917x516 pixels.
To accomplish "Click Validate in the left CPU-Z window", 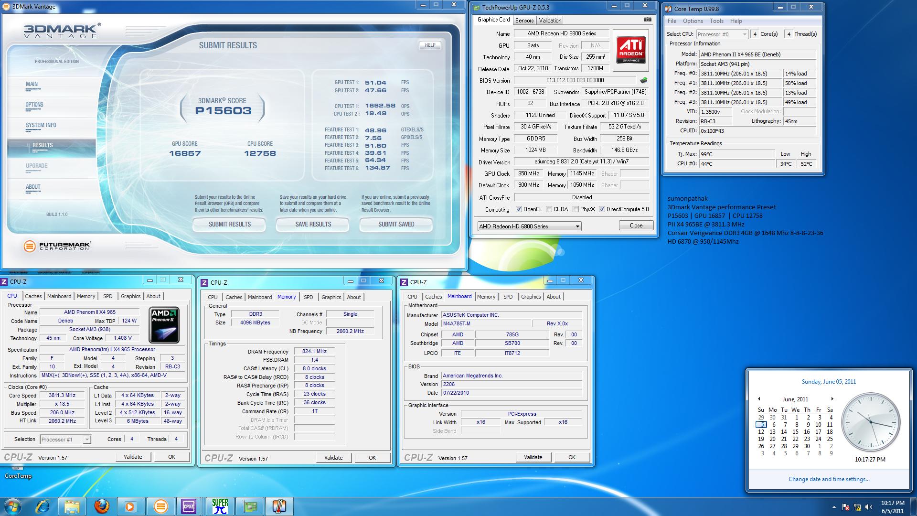I will coord(133,457).
